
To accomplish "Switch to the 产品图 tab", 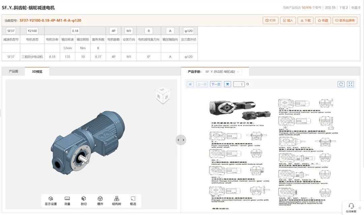I will point(13,71).
